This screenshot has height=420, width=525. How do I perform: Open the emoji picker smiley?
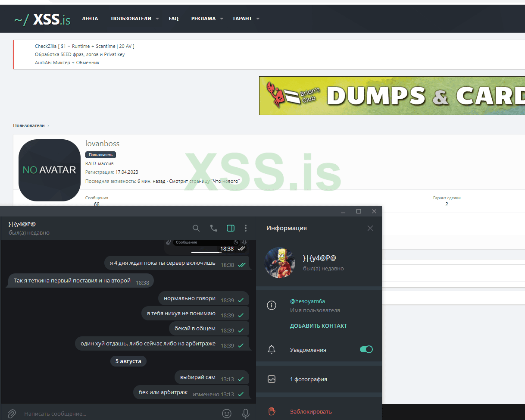coord(227,414)
